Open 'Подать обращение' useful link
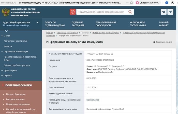The width and height of the screenshot is (178, 114). tap(16, 94)
